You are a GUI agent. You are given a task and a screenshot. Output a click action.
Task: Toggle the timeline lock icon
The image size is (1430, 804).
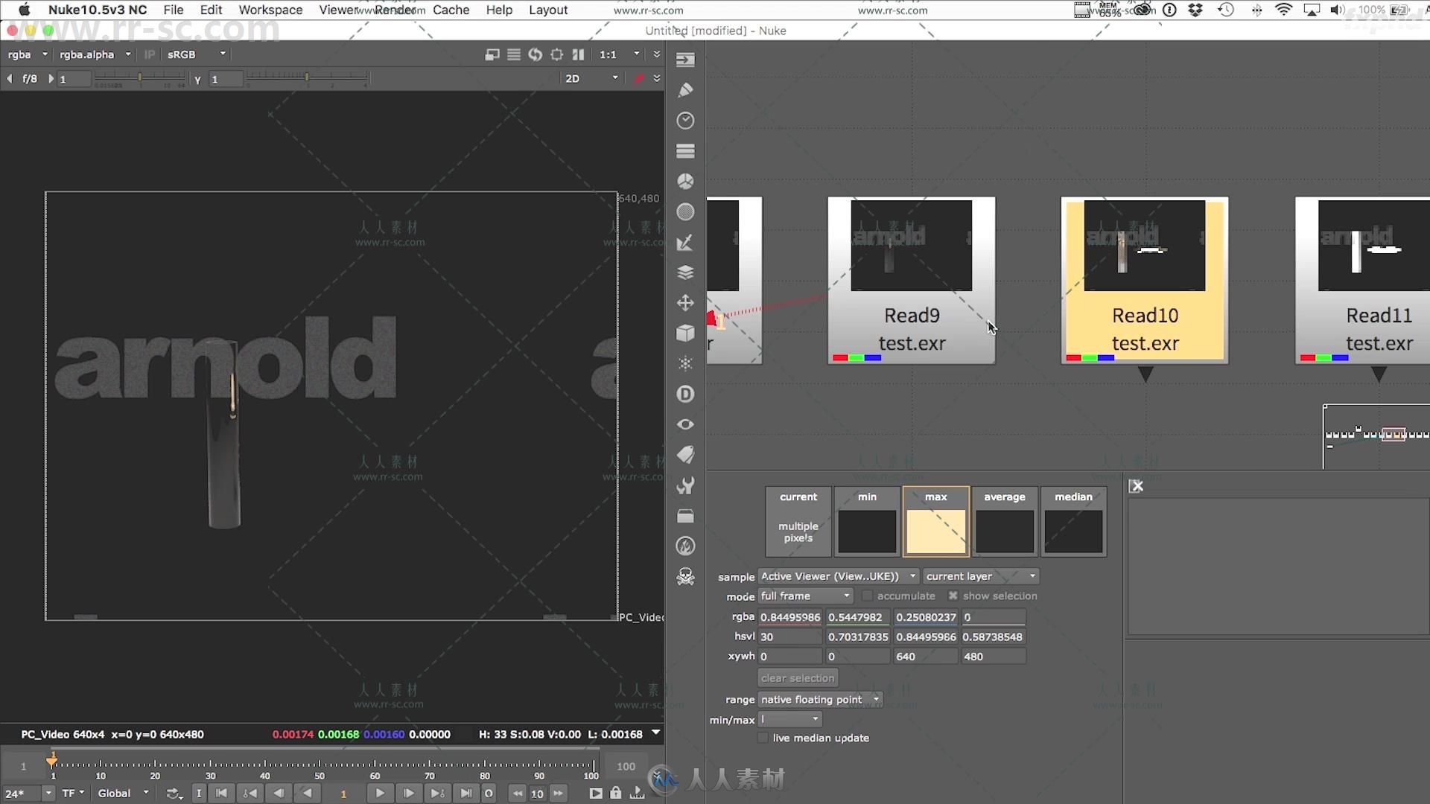tap(616, 794)
